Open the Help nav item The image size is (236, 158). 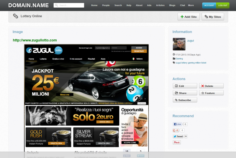[129, 5]
